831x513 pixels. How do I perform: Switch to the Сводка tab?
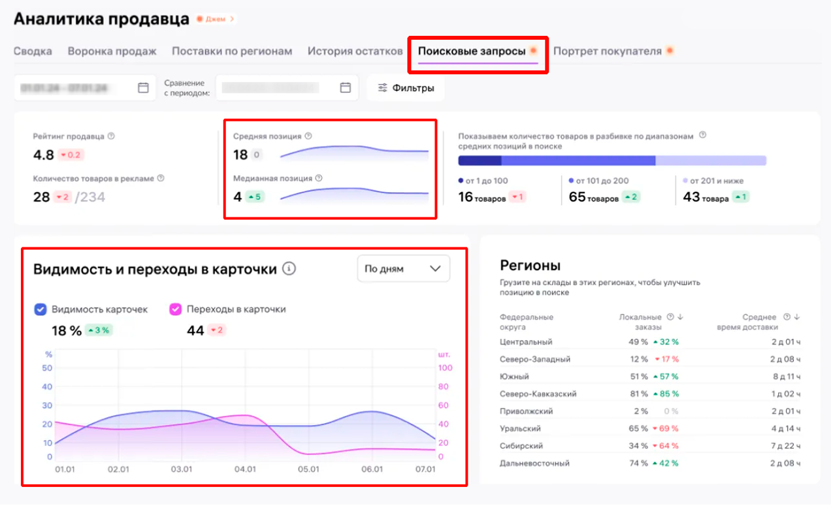point(33,51)
